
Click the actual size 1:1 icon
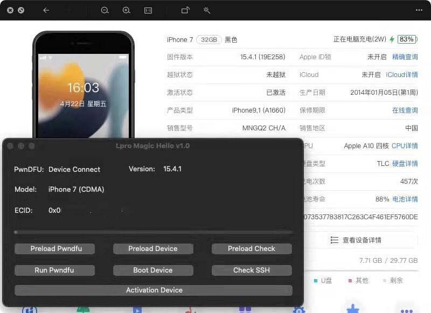pos(148,10)
